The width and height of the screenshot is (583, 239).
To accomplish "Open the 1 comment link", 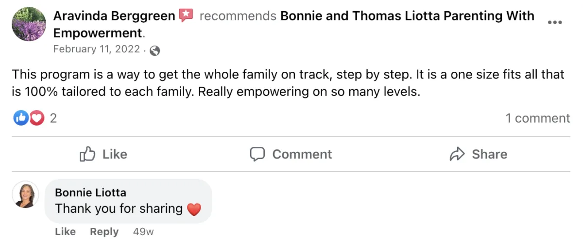I will pyautogui.click(x=538, y=118).
